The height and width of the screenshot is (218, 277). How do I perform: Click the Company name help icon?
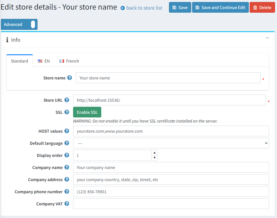[67, 167]
